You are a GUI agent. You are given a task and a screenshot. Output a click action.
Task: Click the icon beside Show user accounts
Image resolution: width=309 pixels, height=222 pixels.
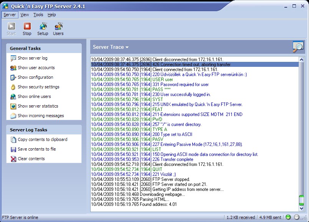(13, 68)
